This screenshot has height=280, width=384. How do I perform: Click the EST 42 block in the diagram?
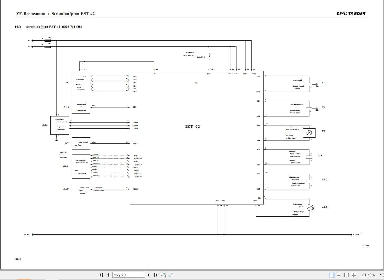click(x=193, y=126)
